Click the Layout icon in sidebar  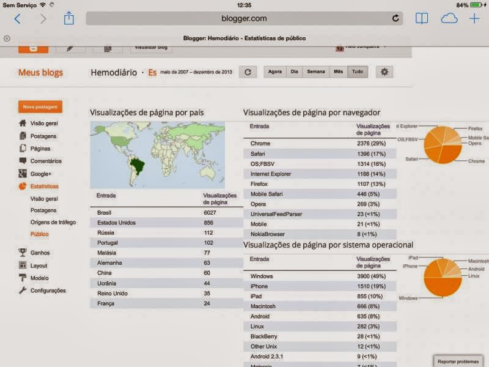tap(23, 265)
